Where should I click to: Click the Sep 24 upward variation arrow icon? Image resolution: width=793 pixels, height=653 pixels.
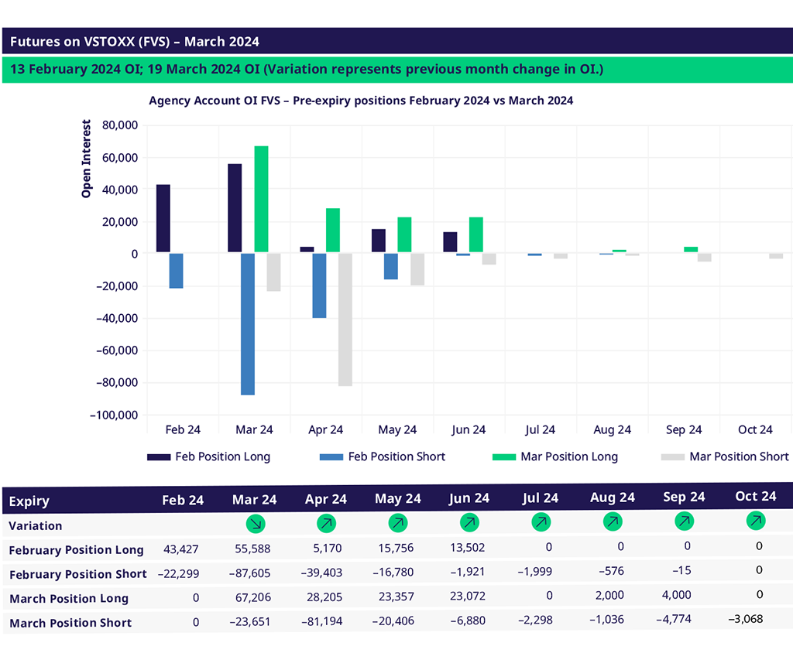point(685,521)
